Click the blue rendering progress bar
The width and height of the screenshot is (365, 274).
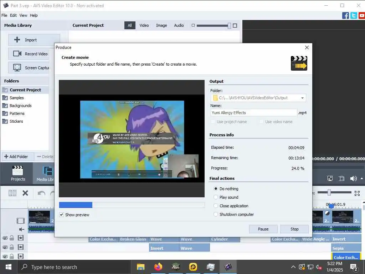(76, 205)
